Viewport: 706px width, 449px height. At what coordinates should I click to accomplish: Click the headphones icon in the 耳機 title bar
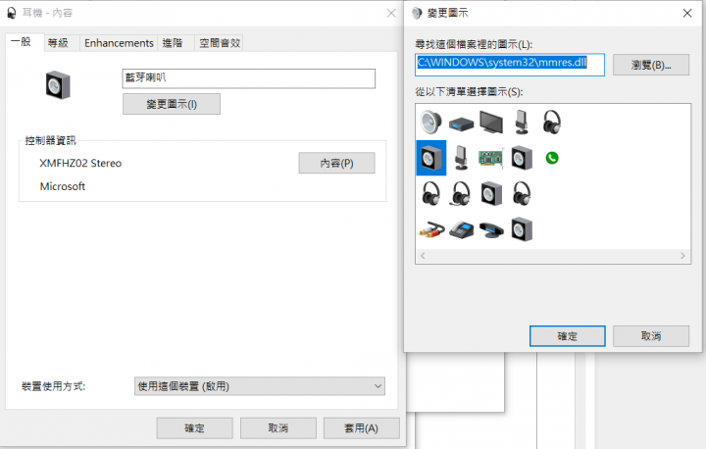[x=12, y=13]
